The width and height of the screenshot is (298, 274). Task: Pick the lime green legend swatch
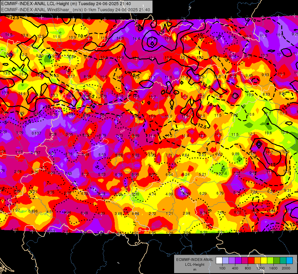click(270, 261)
